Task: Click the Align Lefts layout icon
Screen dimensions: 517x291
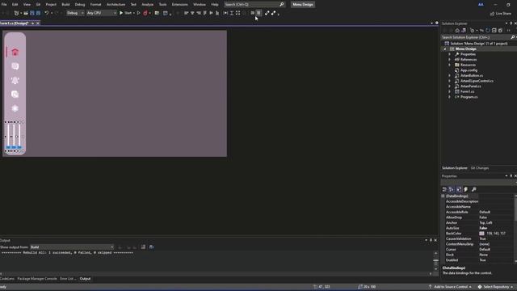Action: coord(187,13)
